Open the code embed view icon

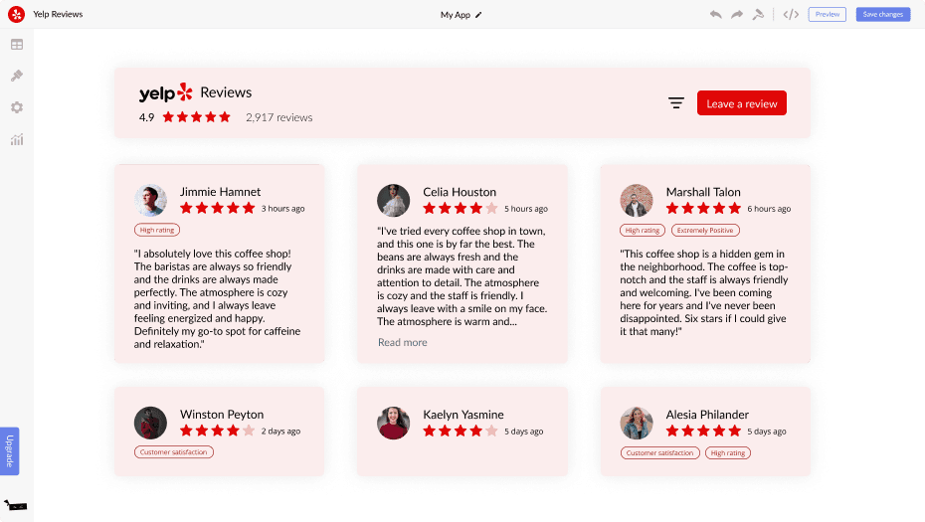791,14
